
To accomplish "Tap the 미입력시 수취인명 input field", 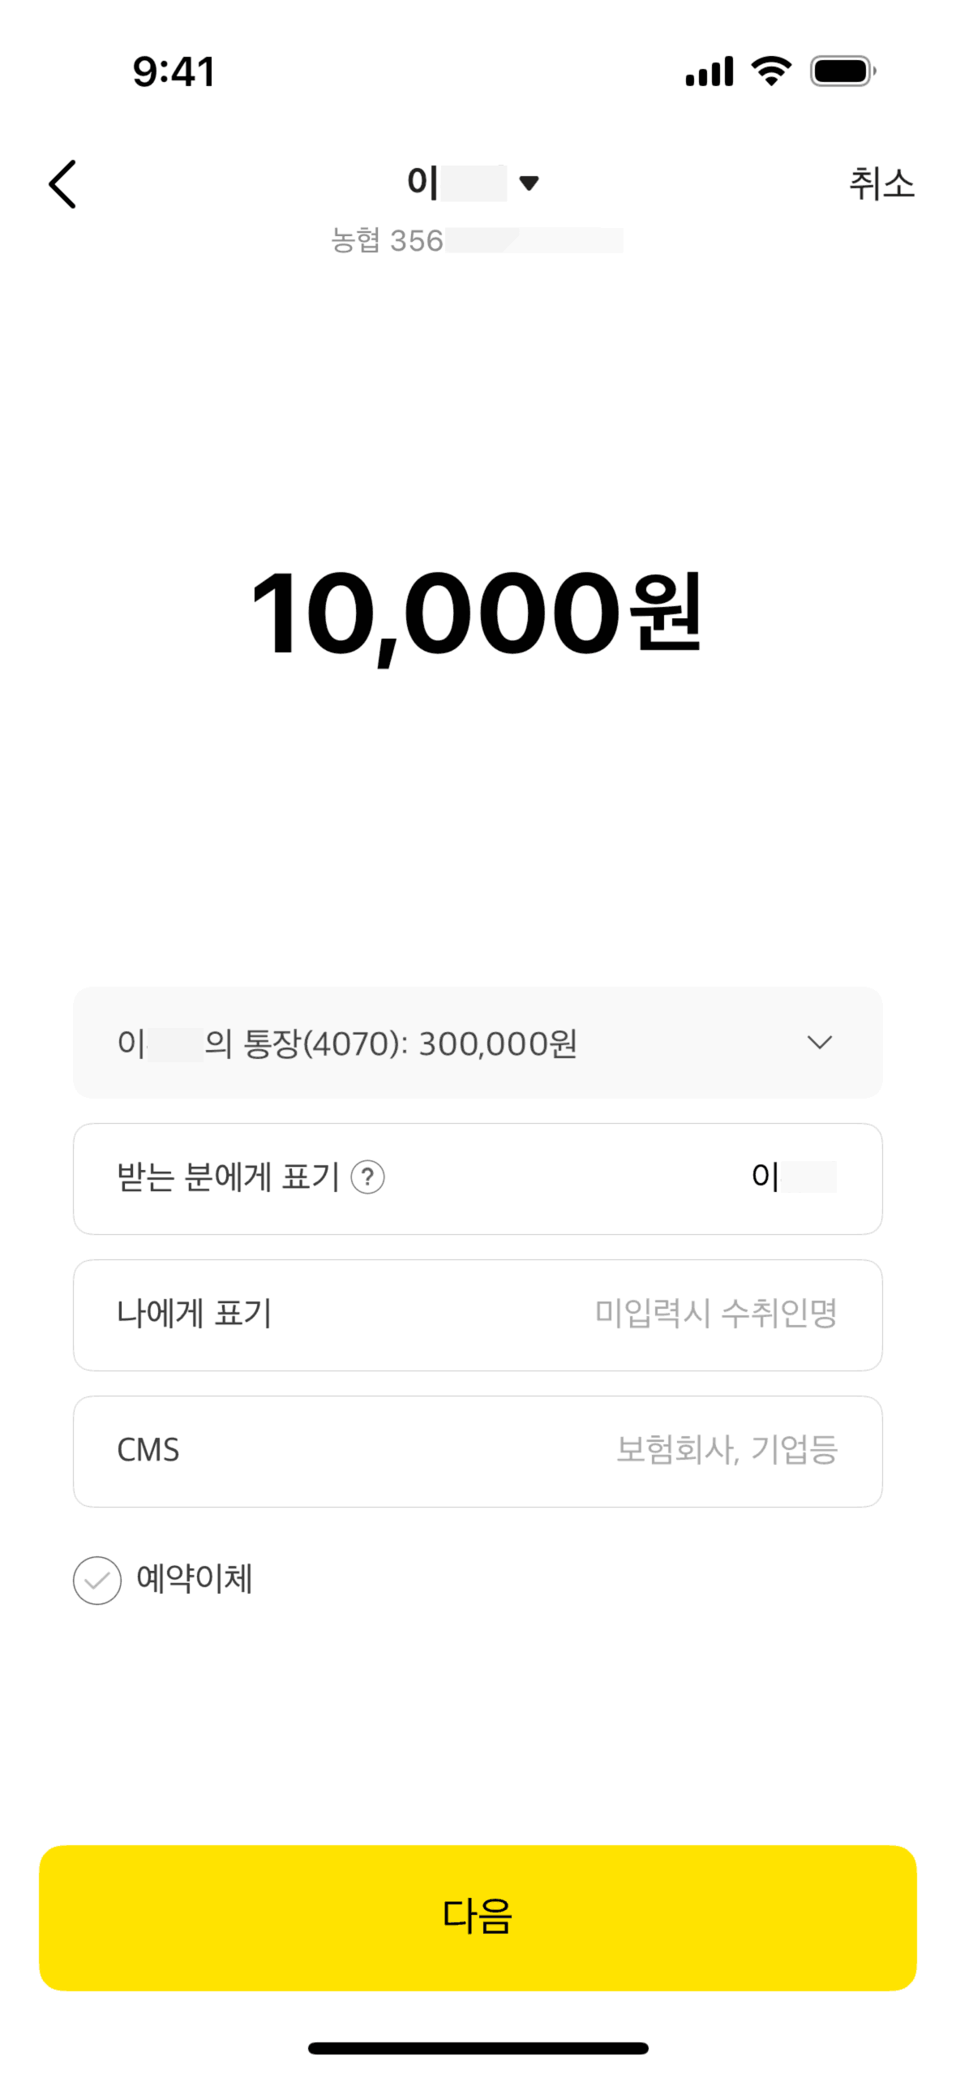I will (x=715, y=1313).
